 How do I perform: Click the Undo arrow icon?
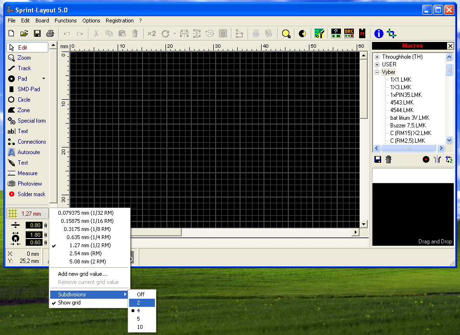coord(67,34)
